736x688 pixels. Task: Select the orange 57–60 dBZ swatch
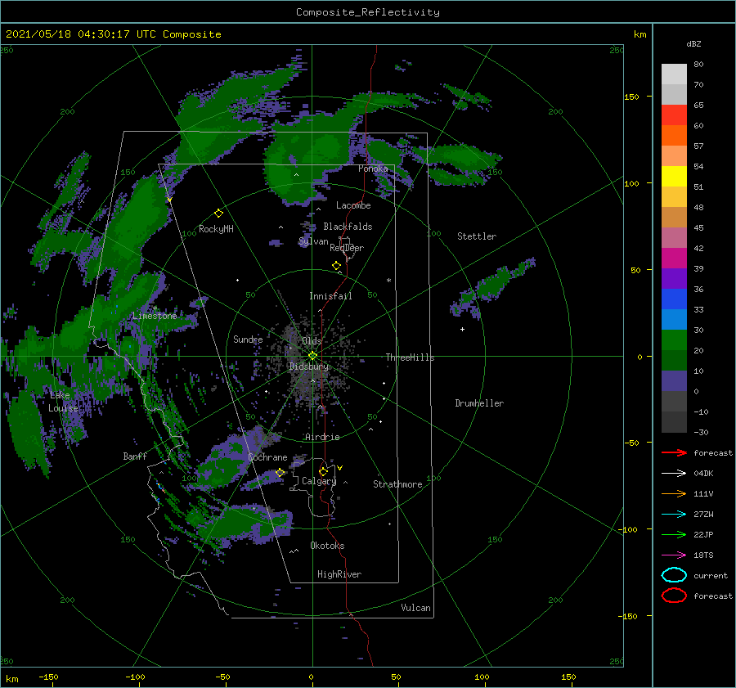click(674, 136)
